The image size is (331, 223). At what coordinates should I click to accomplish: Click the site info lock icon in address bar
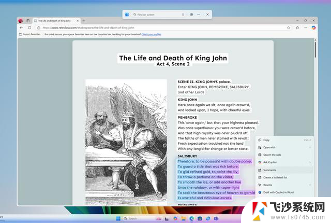[x=39, y=27]
